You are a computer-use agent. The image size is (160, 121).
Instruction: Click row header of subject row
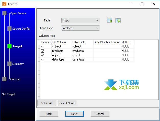click(x=39, y=46)
